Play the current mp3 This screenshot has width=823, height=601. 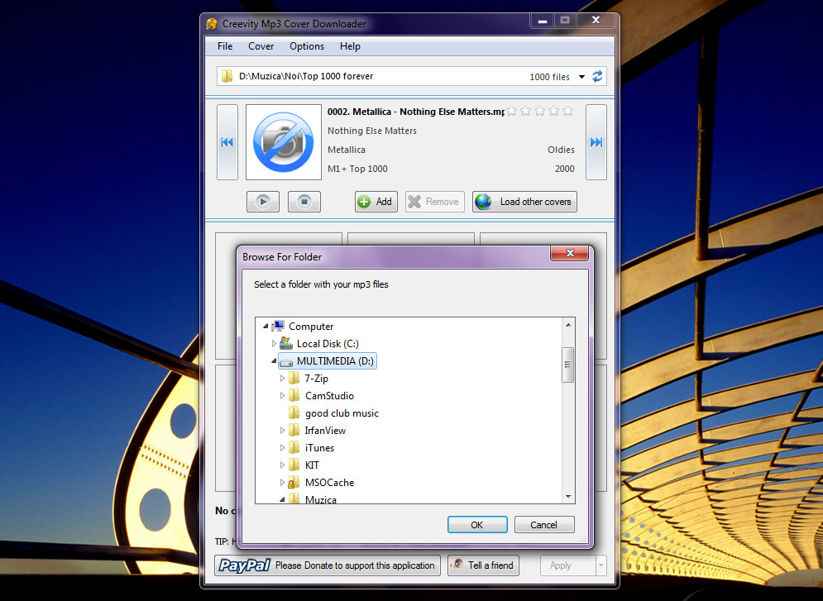[263, 202]
